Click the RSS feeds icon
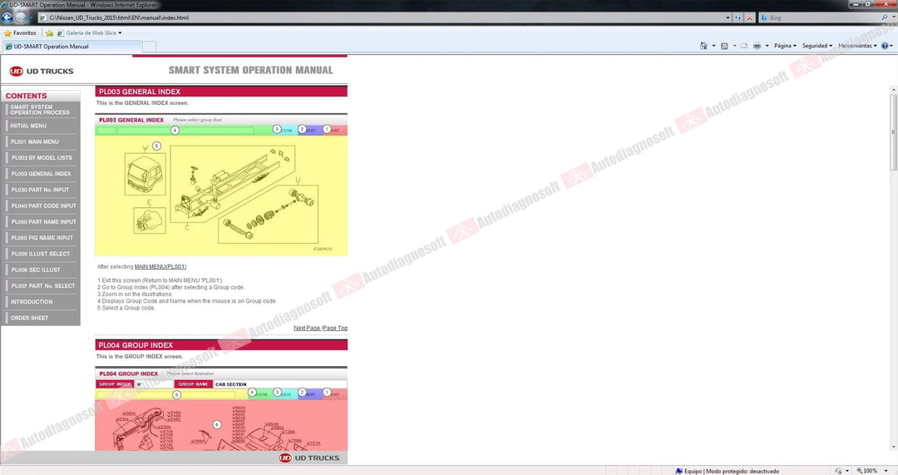The width and height of the screenshot is (898, 475). [x=724, y=46]
